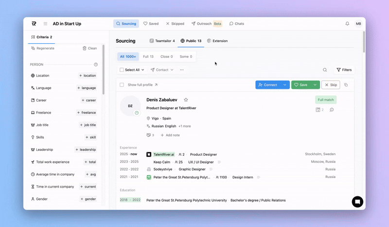Copy profile using the duplicate icon

[346, 85]
